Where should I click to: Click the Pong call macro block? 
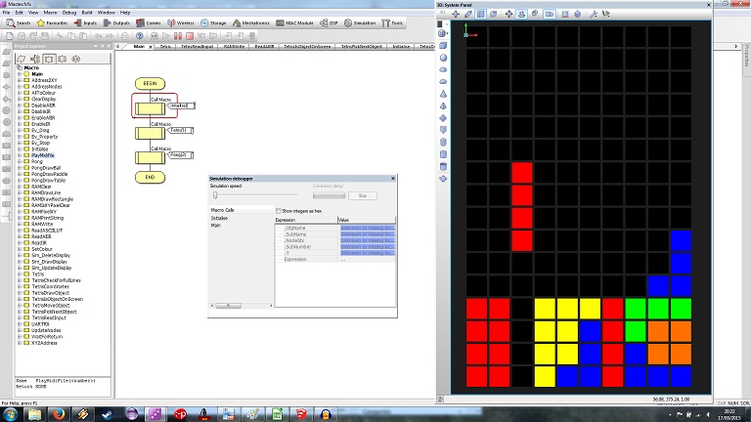[x=150, y=157]
